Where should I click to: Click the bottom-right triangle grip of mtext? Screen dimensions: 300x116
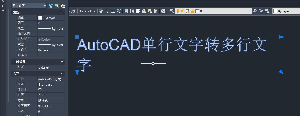(x=281, y=72)
